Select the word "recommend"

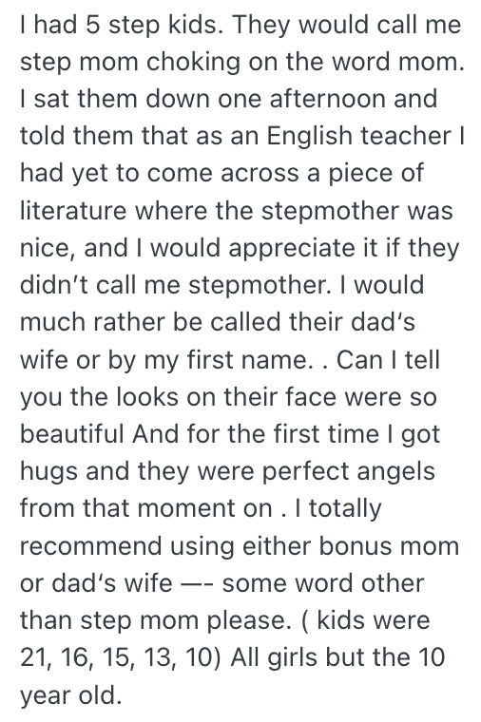pos(90,546)
